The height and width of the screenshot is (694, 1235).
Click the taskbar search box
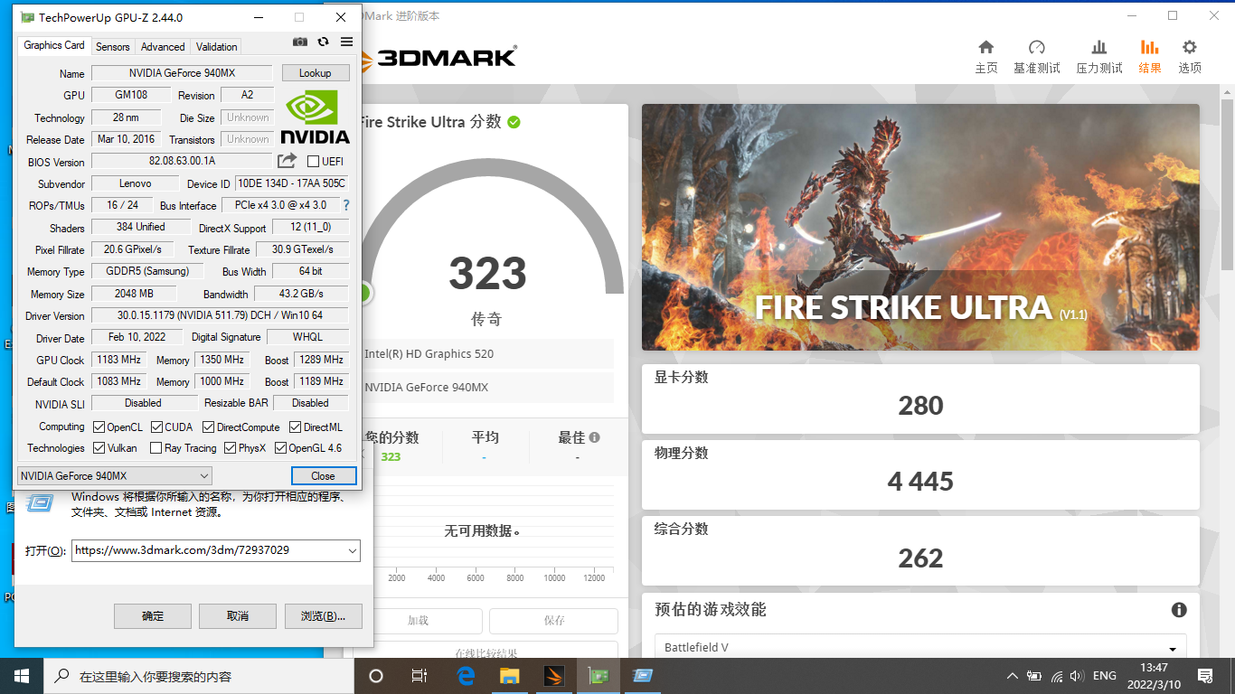point(199,675)
